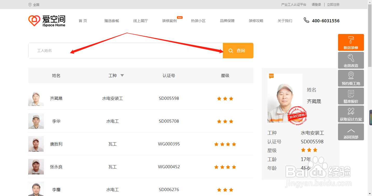Open the 请登录 login link
372x196 pixels.
pyautogui.click(x=316, y=4)
